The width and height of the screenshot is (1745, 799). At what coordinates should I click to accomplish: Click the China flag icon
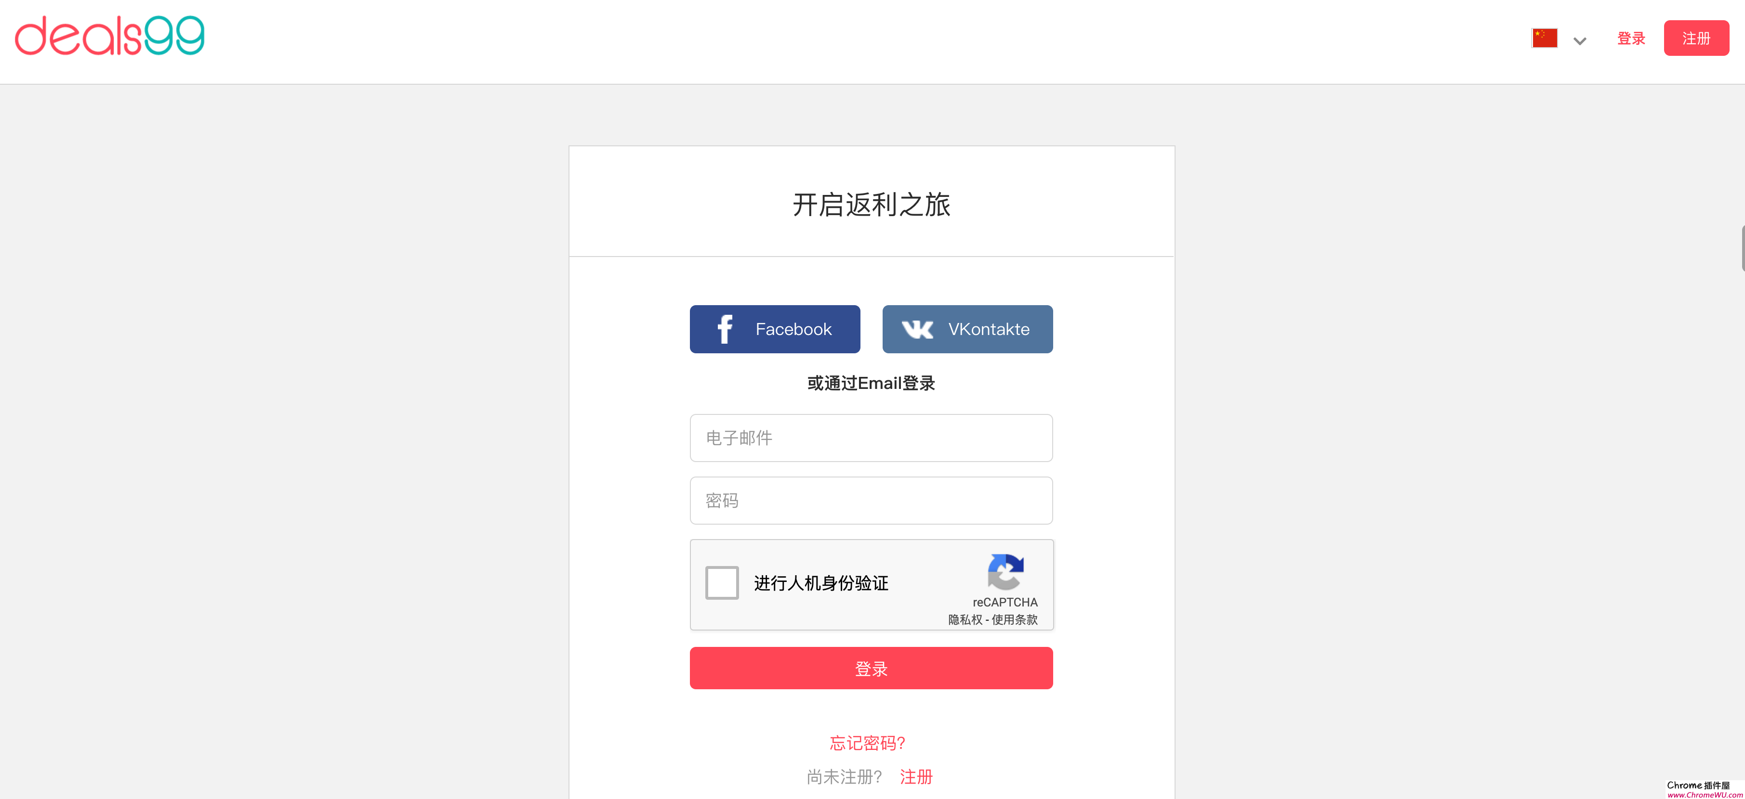pyautogui.click(x=1545, y=38)
